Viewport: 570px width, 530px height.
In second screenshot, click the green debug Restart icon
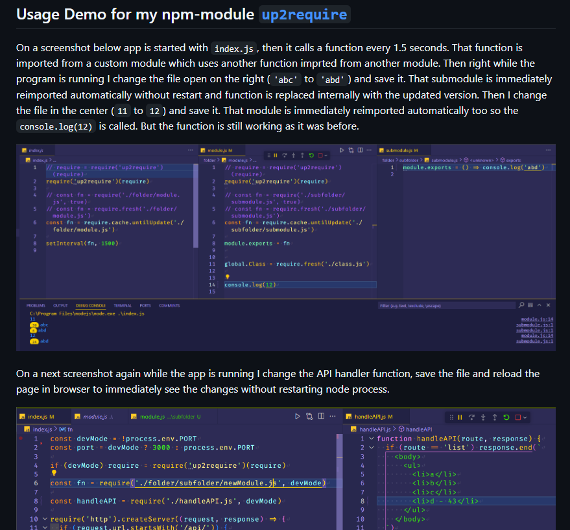(x=506, y=417)
